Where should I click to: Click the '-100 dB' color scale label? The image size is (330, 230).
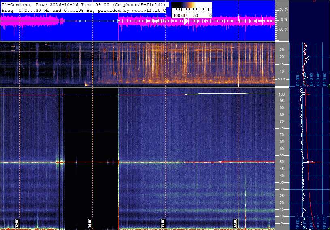[179, 15]
